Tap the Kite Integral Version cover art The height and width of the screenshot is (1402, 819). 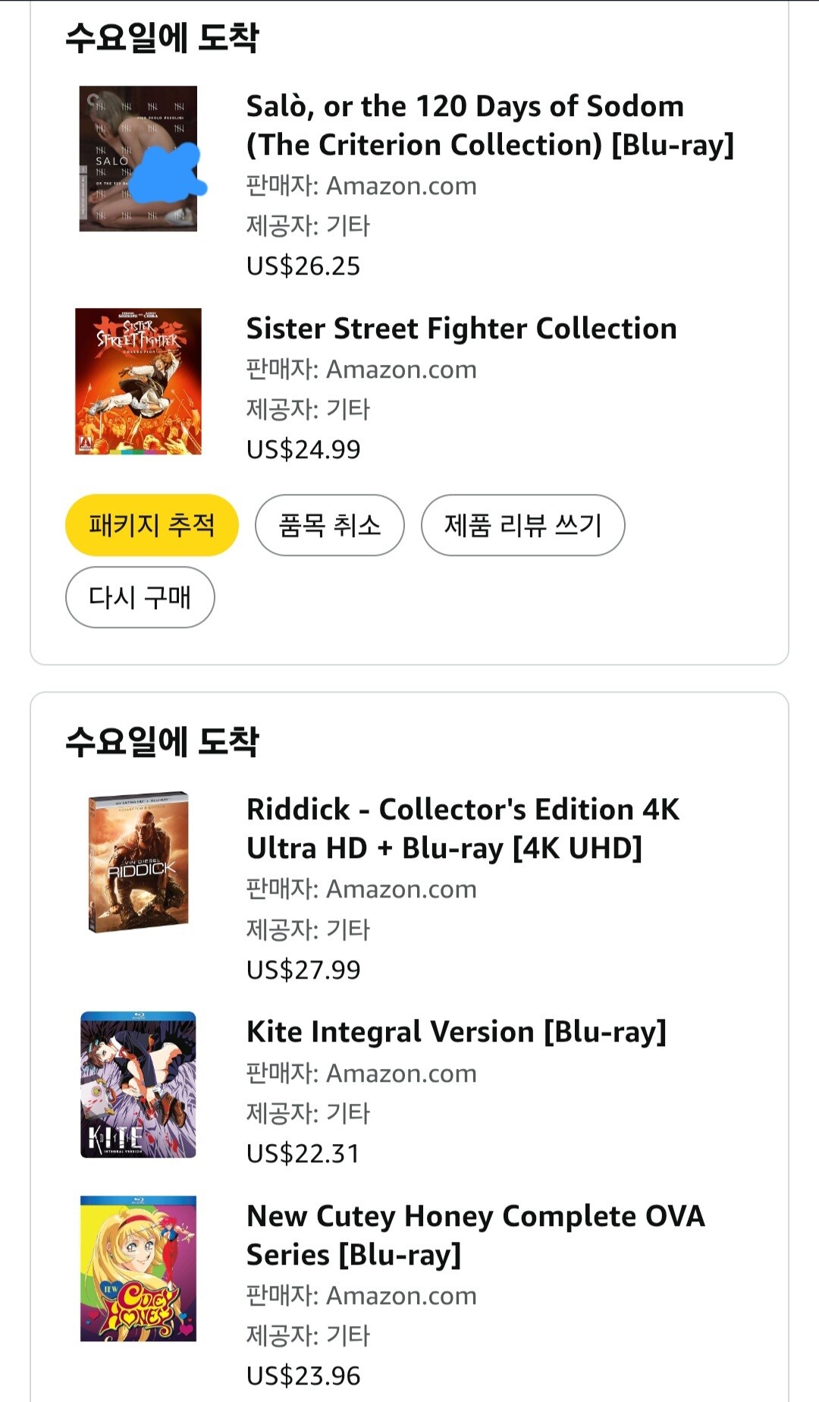138,1084
